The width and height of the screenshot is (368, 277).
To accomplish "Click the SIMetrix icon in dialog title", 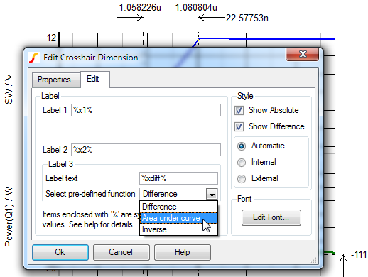I will coord(33,58).
